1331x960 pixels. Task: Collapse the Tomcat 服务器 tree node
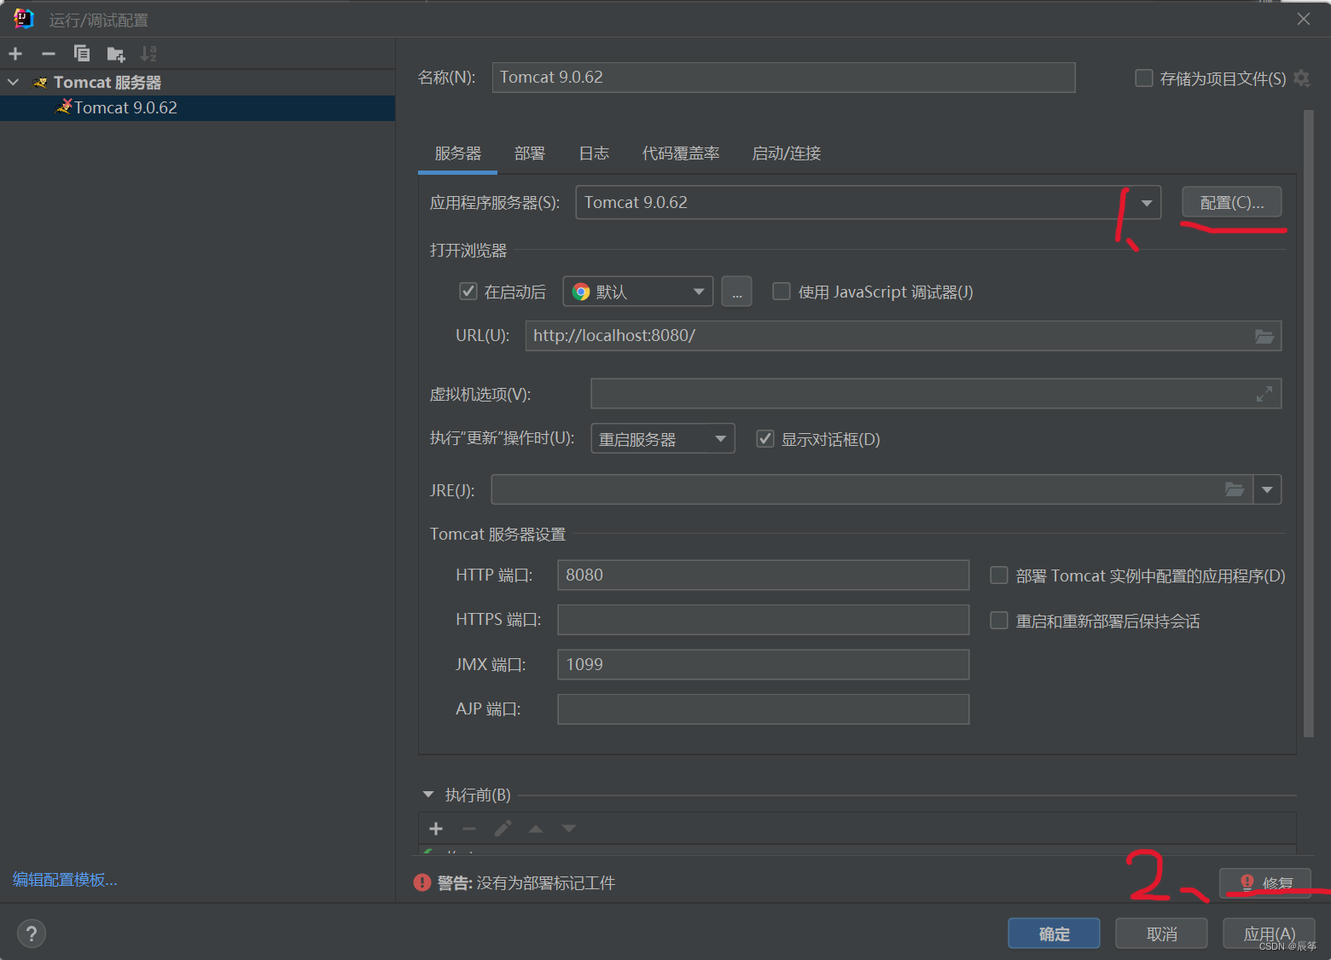pyautogui.click(x=14, y=83)
